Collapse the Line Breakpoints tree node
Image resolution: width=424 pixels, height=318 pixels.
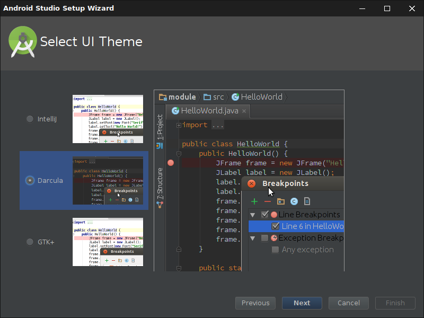pyautogui.click(x=253, y=215)
